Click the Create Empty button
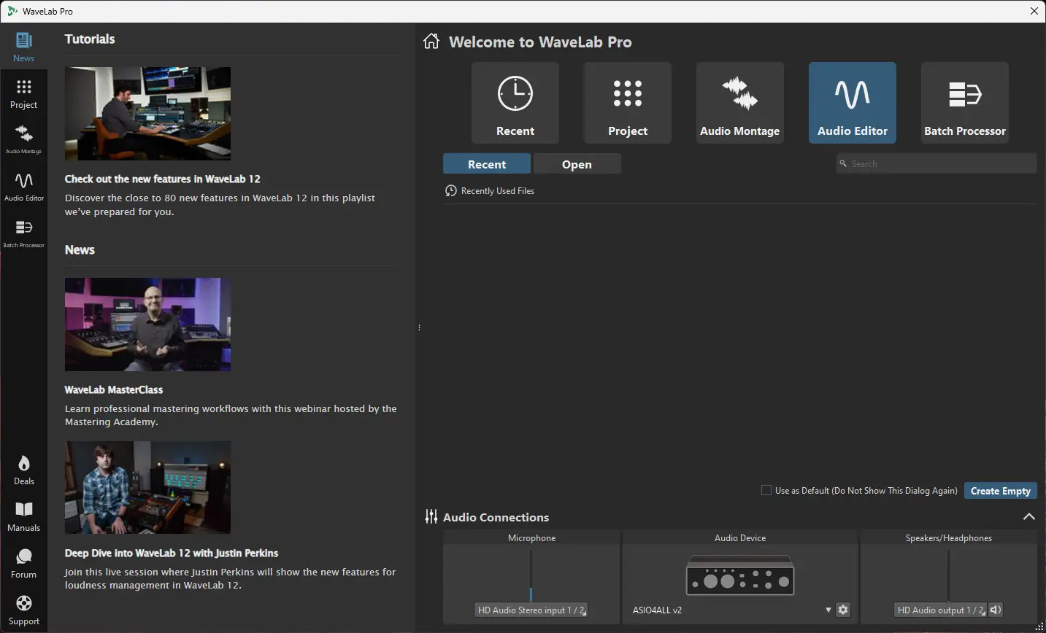This screenshot has width=1046, height=633. (1001, 491)
